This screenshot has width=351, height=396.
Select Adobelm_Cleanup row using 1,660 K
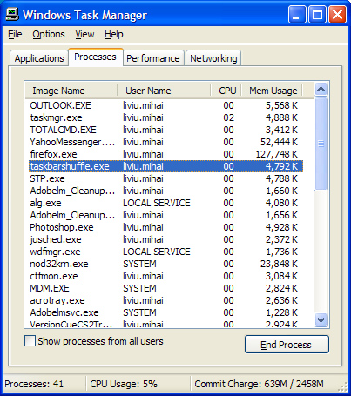pyautogui.click(x=165, y=191)
